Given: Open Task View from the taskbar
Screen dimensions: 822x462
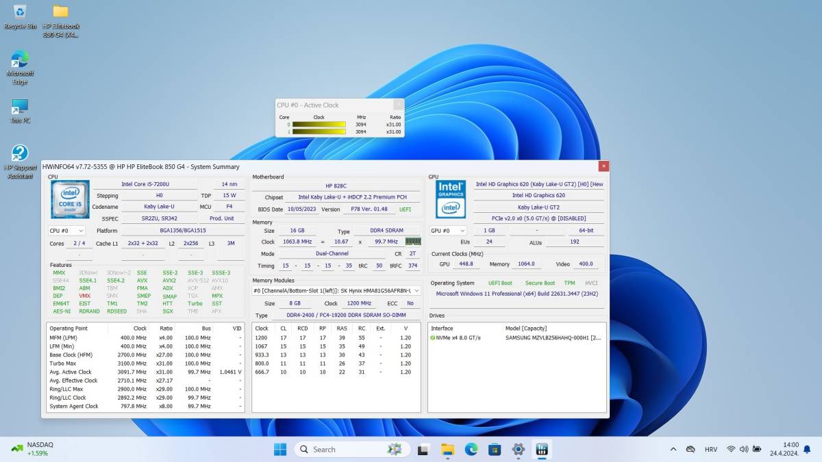Looking at the screenshot, I should coord(423,450).
